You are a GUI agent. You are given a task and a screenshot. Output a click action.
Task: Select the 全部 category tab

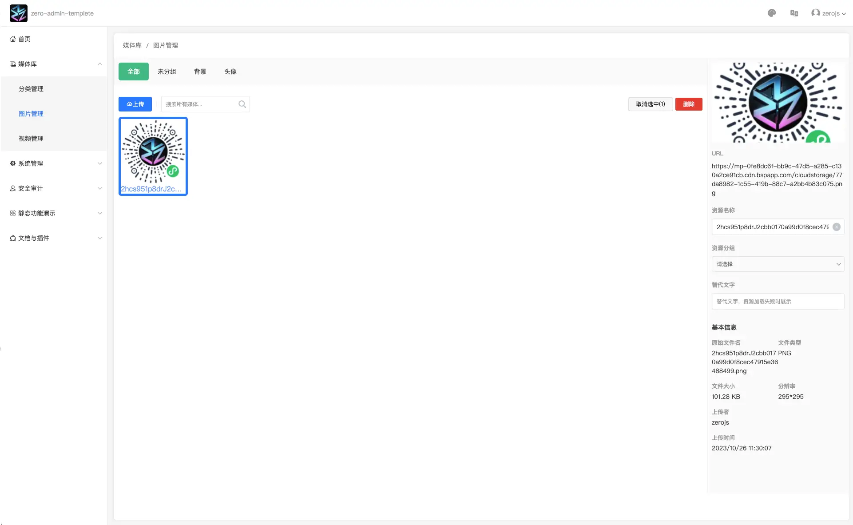[134, 72]
